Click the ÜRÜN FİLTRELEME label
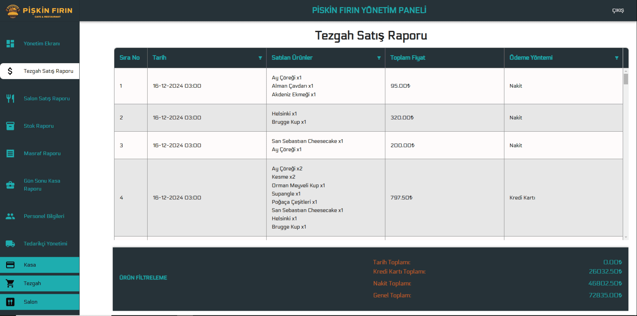Viewport: 637px width, 316px height. (143, 278)
